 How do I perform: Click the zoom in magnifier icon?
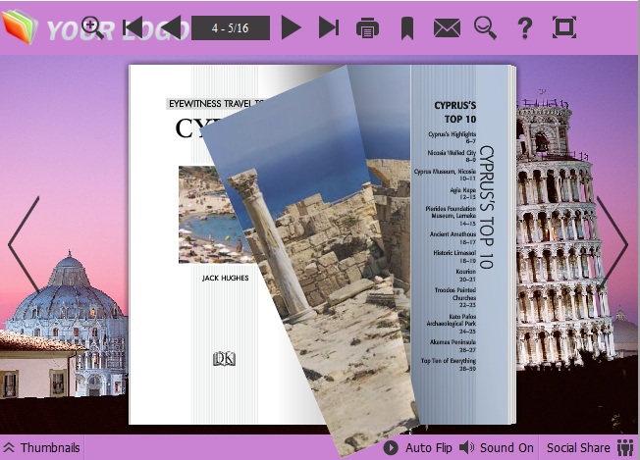92,27
